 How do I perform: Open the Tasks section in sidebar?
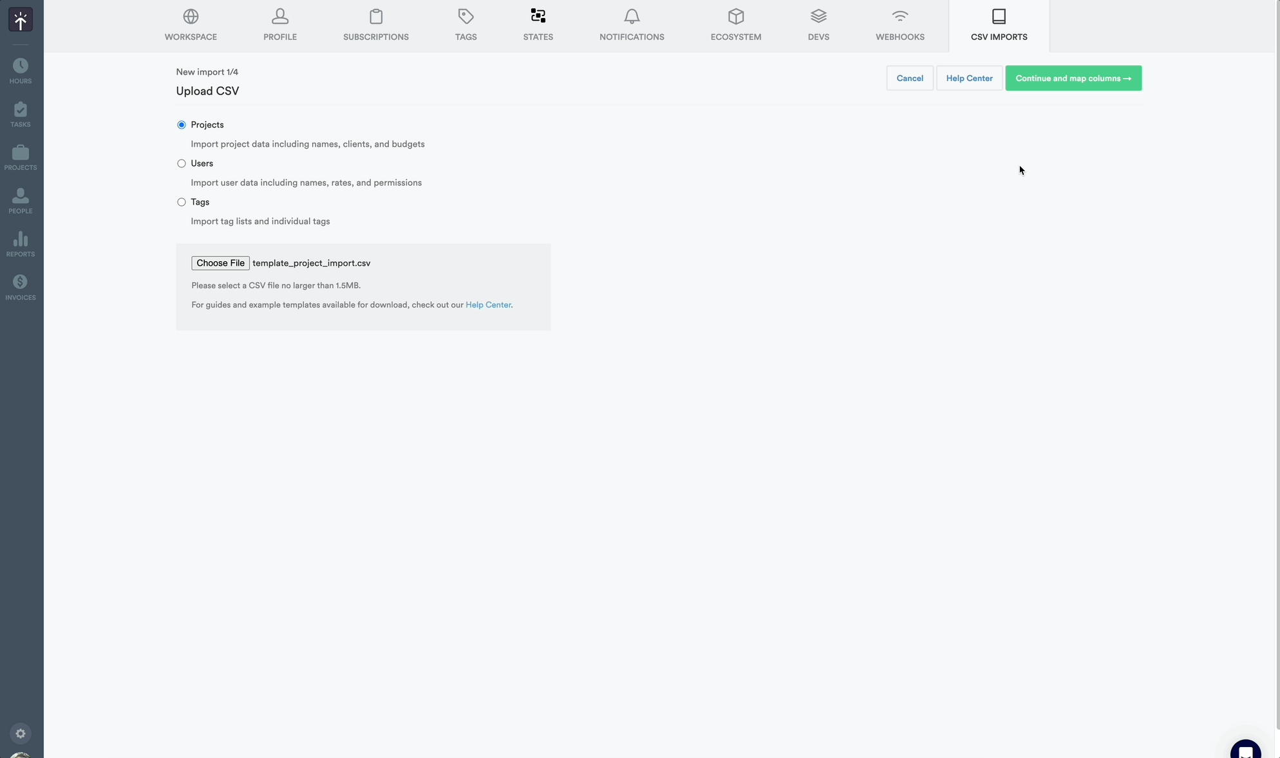tap(21, 113)
